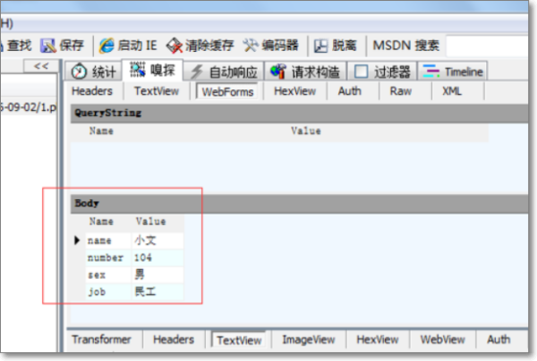
Task: Click the 脱离 detach icon
Action: pyautogui.click(x=321, y=46)
